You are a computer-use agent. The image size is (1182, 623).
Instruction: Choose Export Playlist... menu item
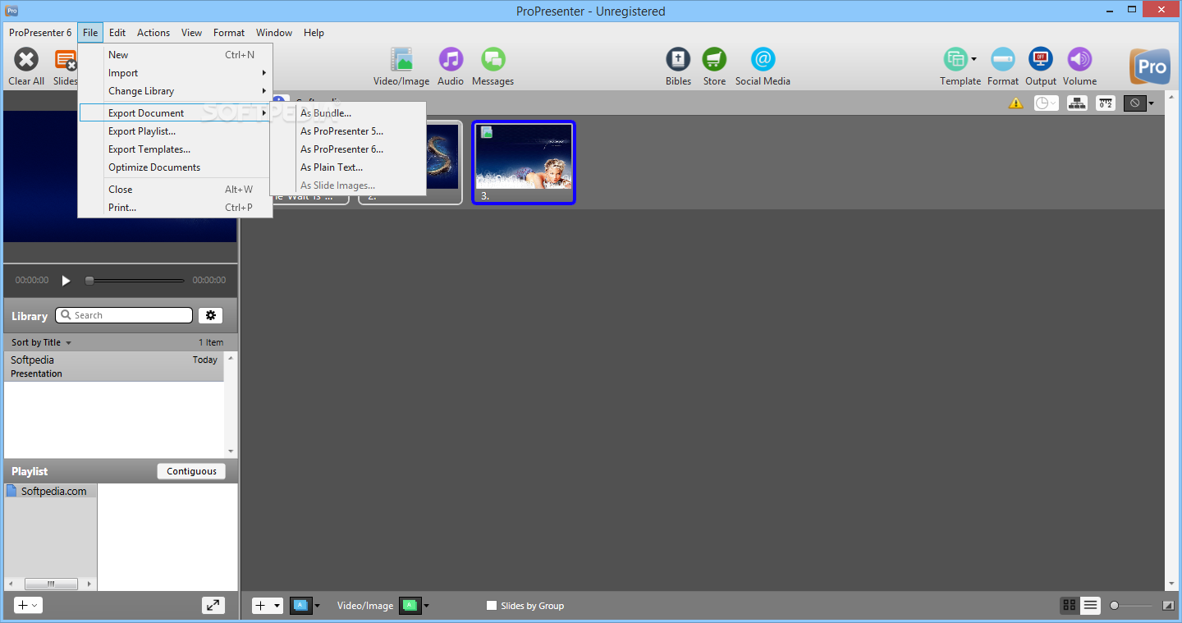pos(175,131)
